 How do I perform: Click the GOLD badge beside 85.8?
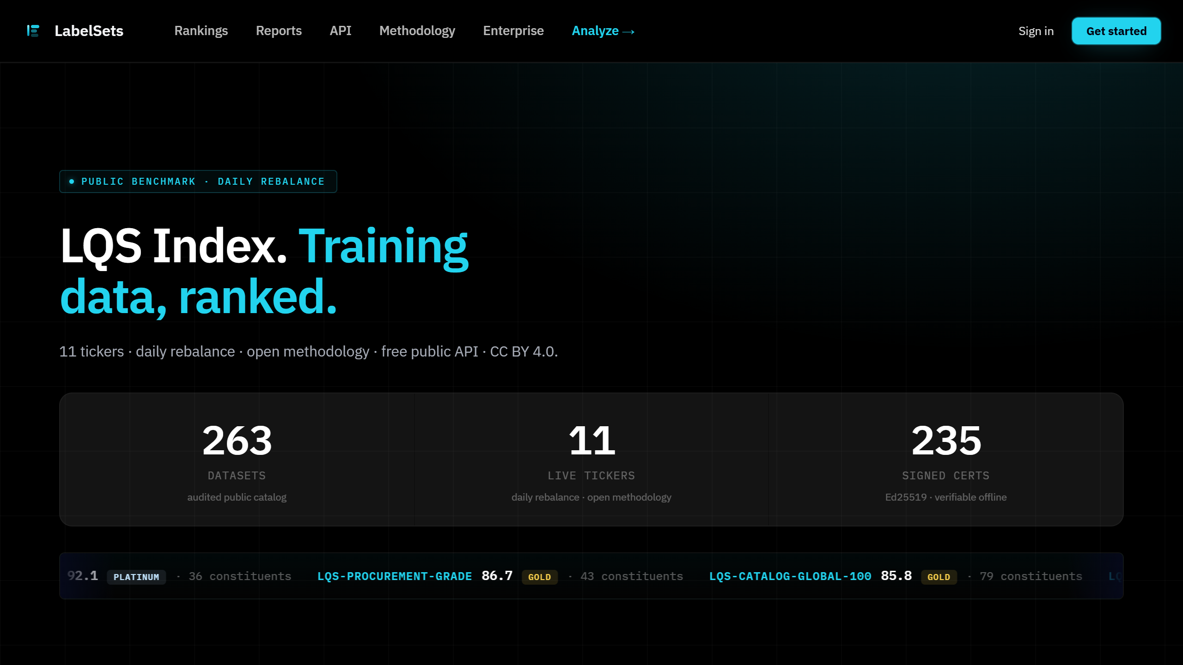pos(939,577)
